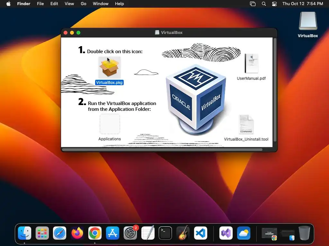Click the VirtualBox label under the desktop volume
Viewport: 329px width, 246px height.
[308, 36]
